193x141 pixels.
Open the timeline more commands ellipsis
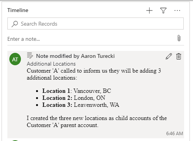177,10
